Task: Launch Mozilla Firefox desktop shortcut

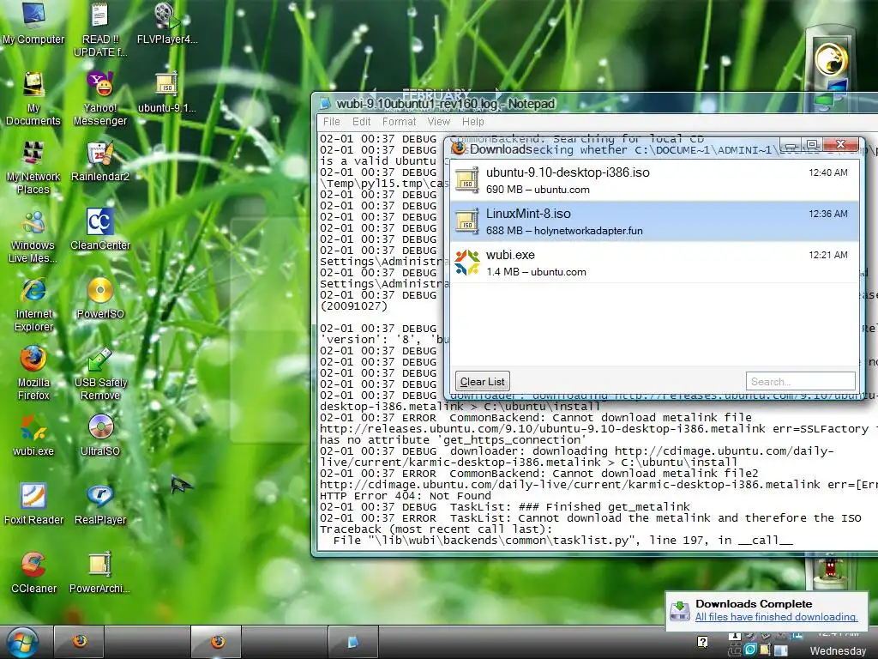Action: (x=33, y=373)
